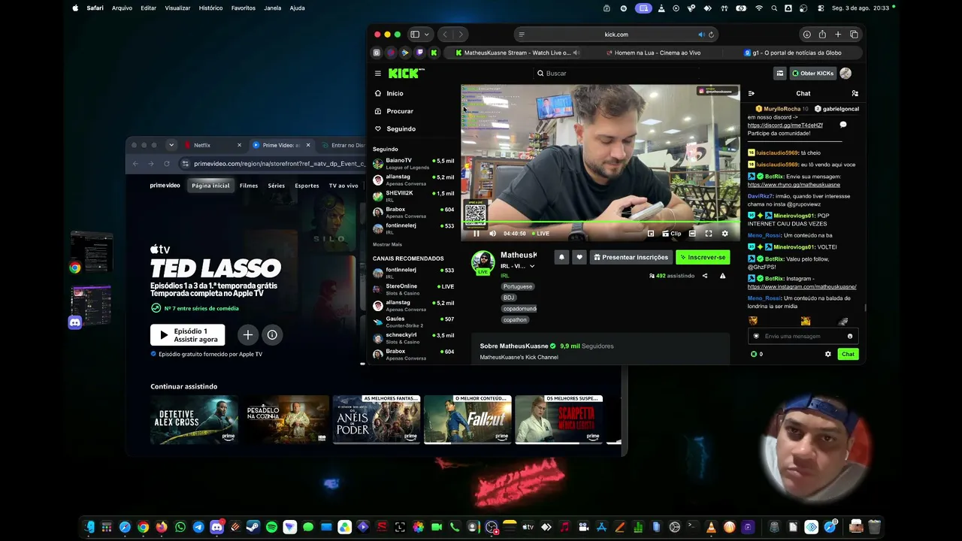Go to Início in Kick sidebar
The image size is (962, 541).
coord(395,93)
